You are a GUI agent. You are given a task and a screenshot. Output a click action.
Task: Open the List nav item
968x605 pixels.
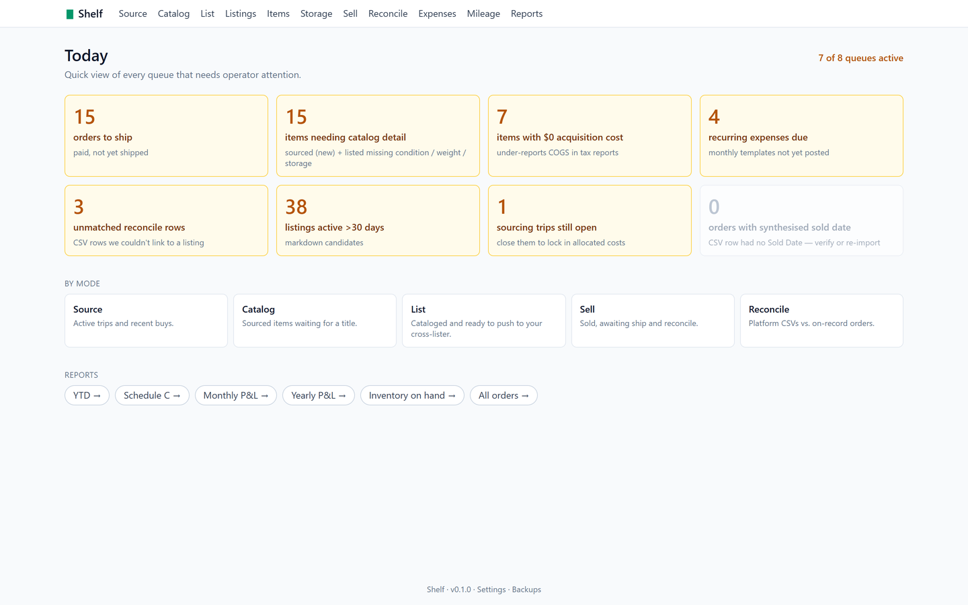coord(207,13)
